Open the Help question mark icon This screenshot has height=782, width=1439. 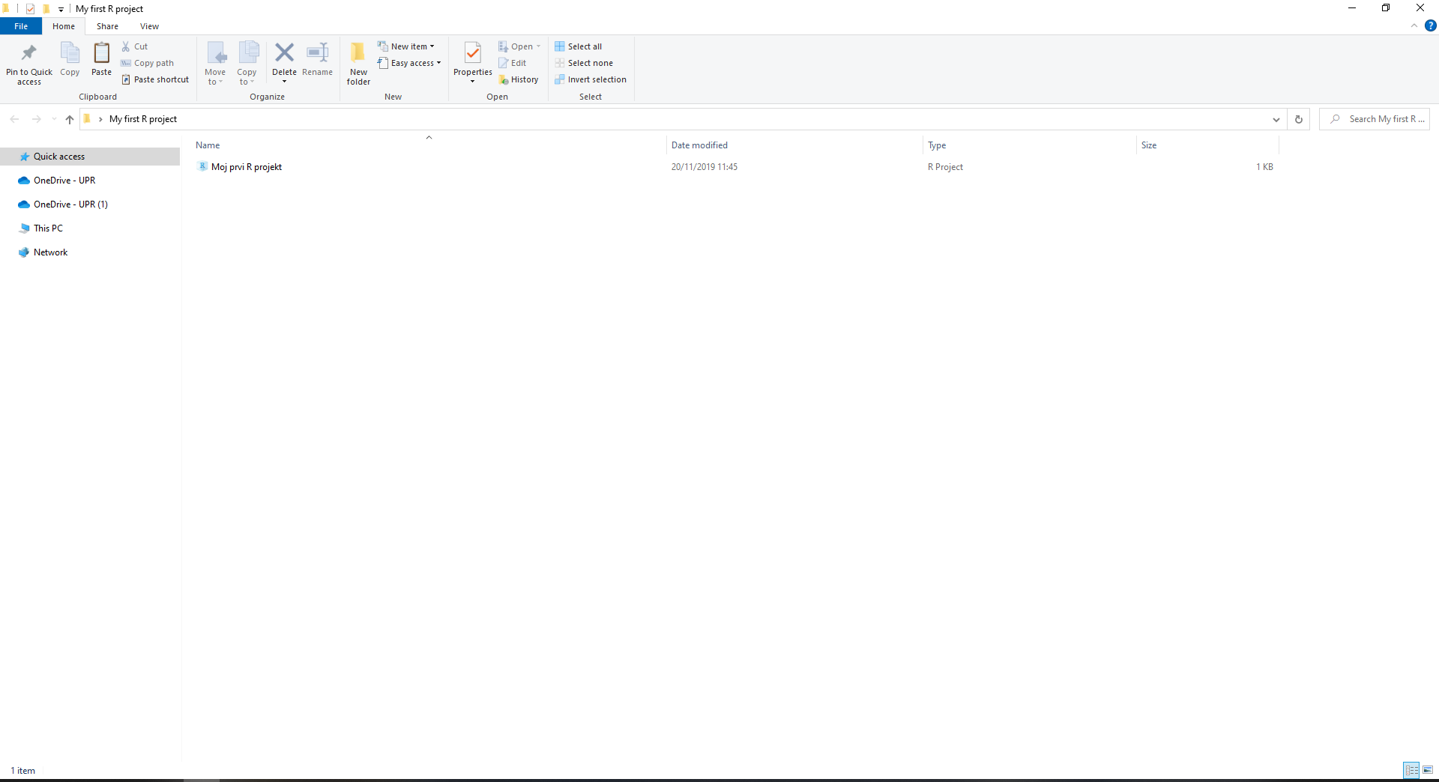tap(1431, 25)
